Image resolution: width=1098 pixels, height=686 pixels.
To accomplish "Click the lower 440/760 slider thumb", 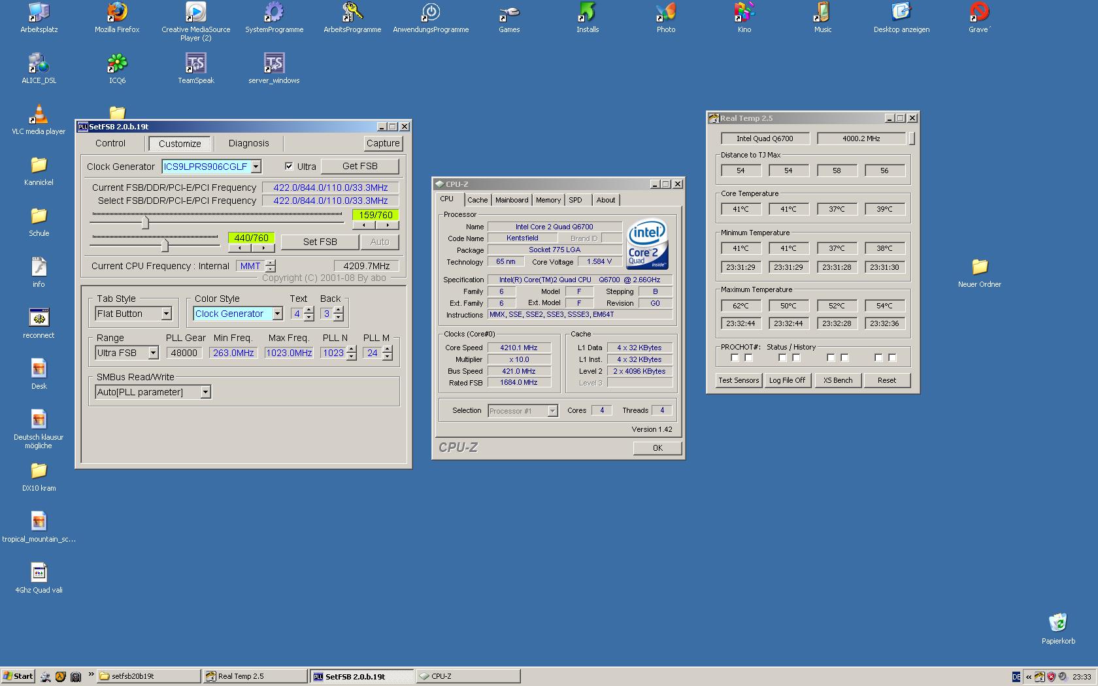I will 165,245.
